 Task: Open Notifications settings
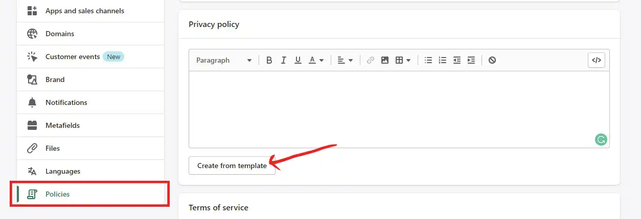click(x=90, y=102)
